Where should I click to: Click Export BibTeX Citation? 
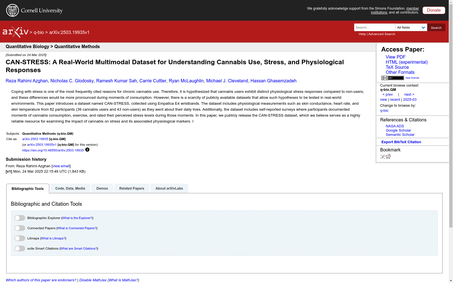pos(401,142)
